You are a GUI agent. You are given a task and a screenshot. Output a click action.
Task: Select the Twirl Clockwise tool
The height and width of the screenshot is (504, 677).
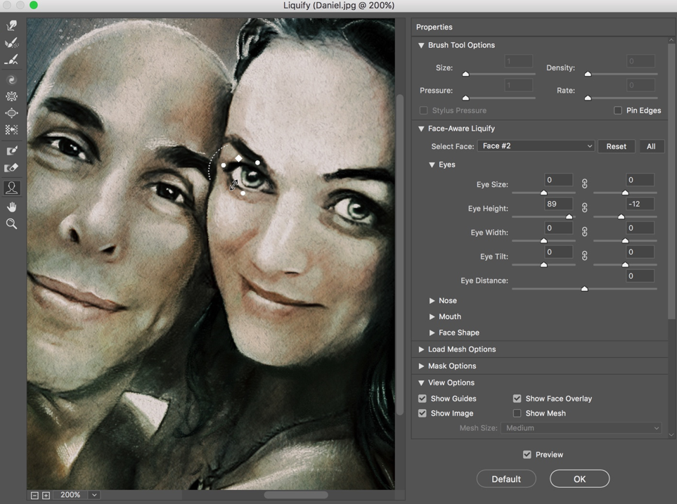[x=12, y=79]
